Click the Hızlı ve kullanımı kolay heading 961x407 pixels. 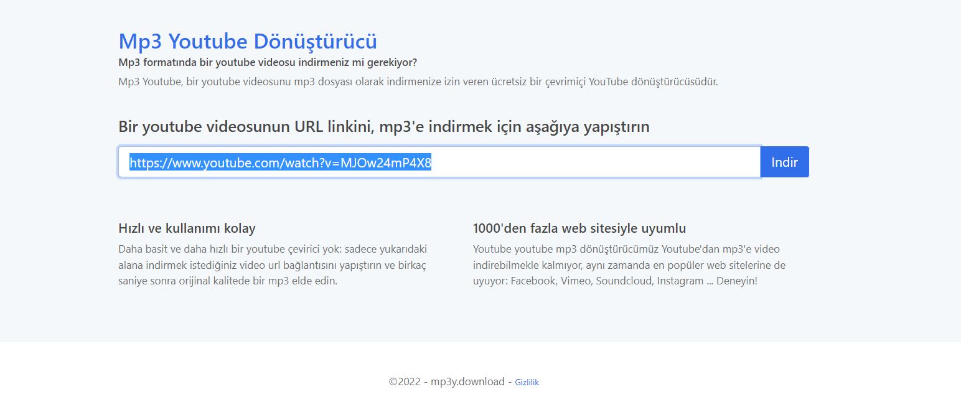[187, 228]
